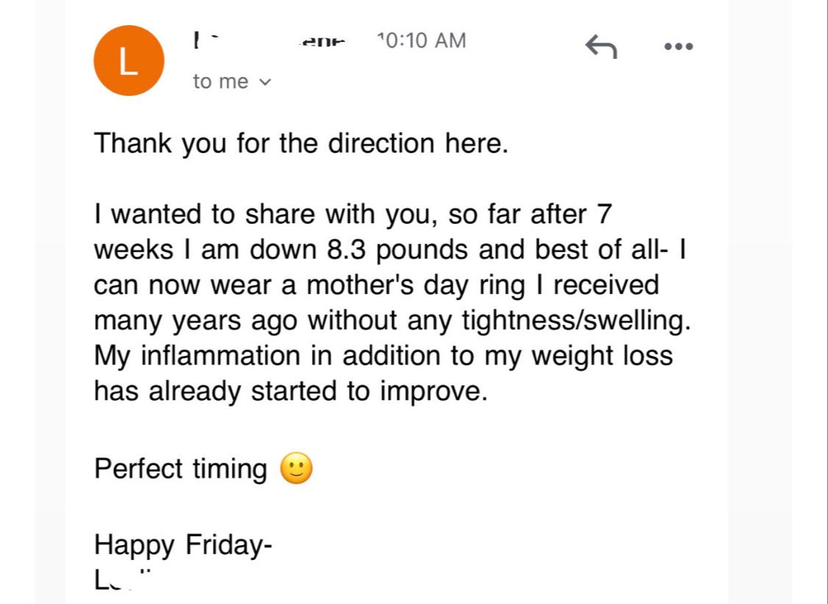
Task: Open the three-dot more options menu
Action: [678, 46]
